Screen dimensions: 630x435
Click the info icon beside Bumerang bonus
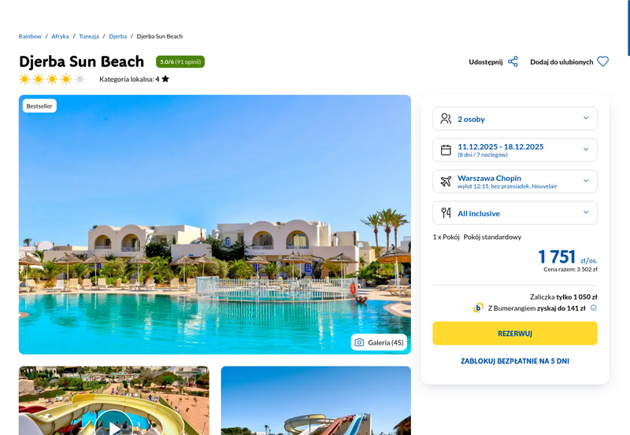click(594, 308)
